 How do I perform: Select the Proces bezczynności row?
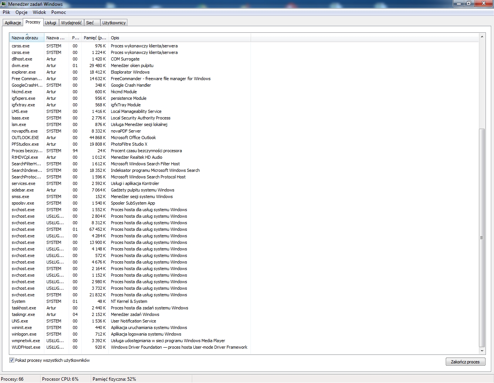click(130, 151)
